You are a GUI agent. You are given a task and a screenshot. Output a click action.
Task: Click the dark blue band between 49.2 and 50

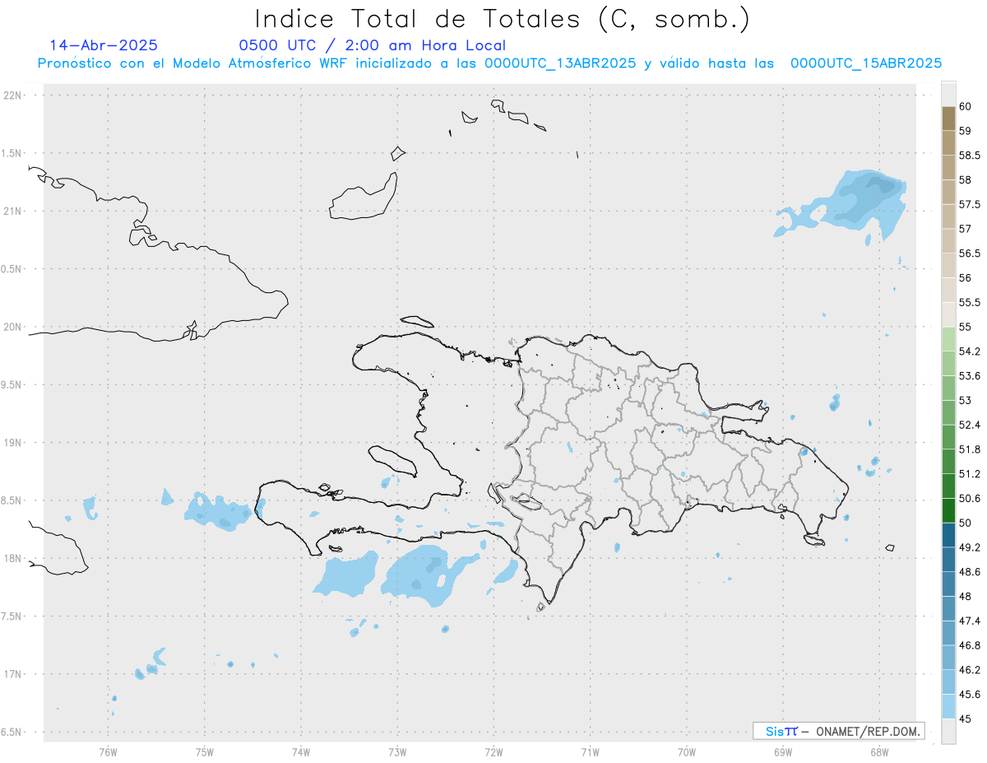(x=948, y=535)
